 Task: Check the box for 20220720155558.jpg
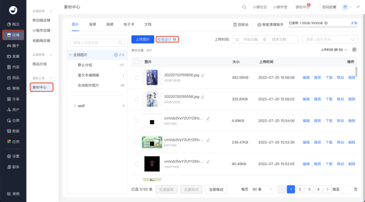point(136,99)
